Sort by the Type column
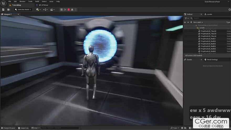This screenshot has width=231, height=130. click(228, 22)
